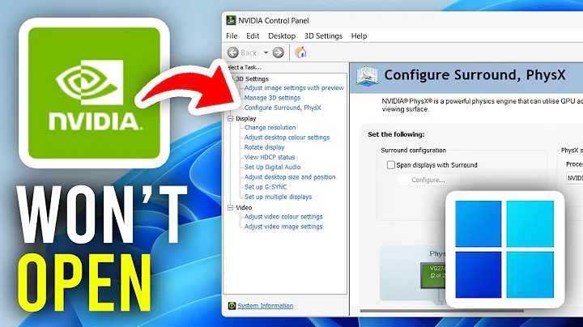This screenshot has width=583, height=327.
Task: Enable Span displays with Surround checkbox
Action: click(x=391, y=164)
